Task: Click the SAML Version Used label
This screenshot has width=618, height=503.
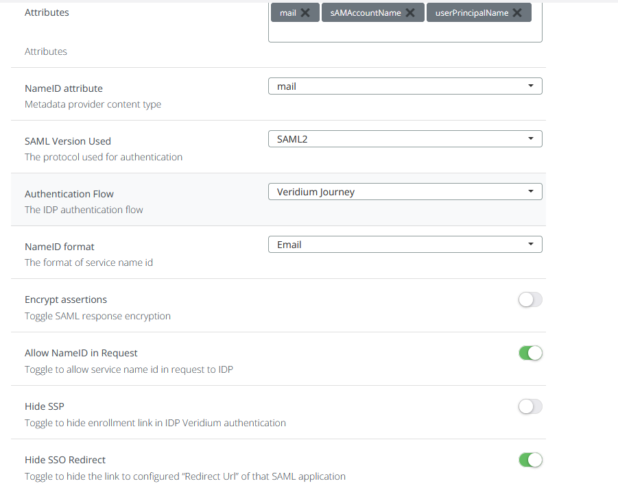Action: 68,141
